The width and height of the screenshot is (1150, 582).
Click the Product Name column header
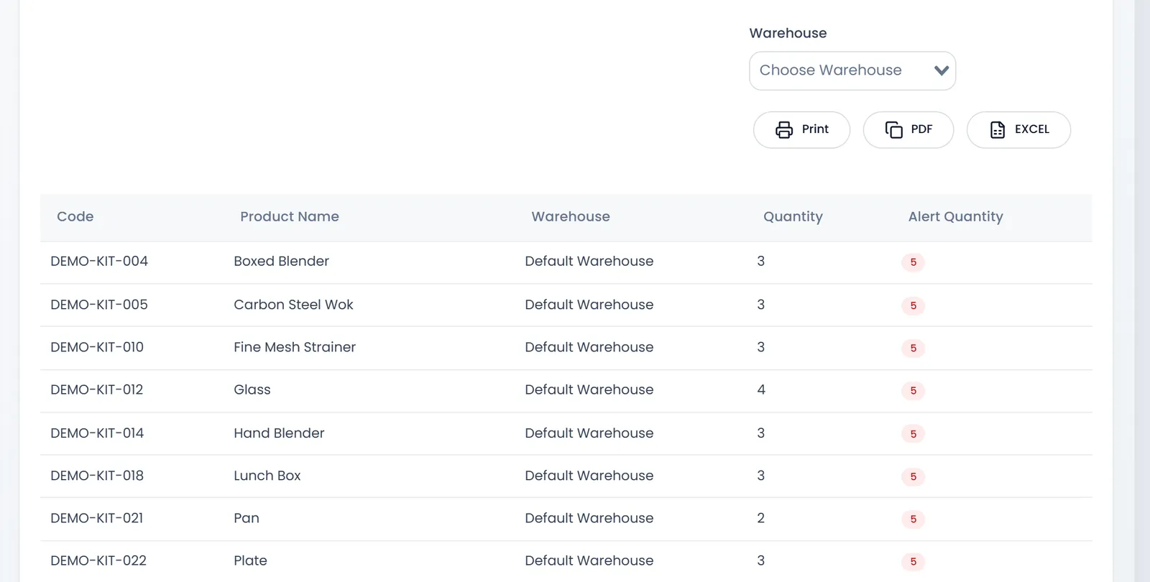(x=290, y=217)
